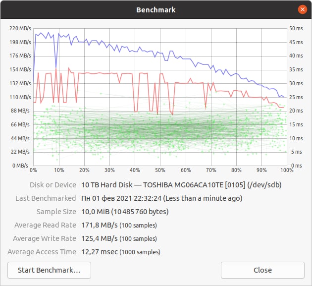This screenshot has width=312, height=286.
Task: Click the 'Пн 01 фев 2021 22:32:24' timestamp
Action: 121,198
